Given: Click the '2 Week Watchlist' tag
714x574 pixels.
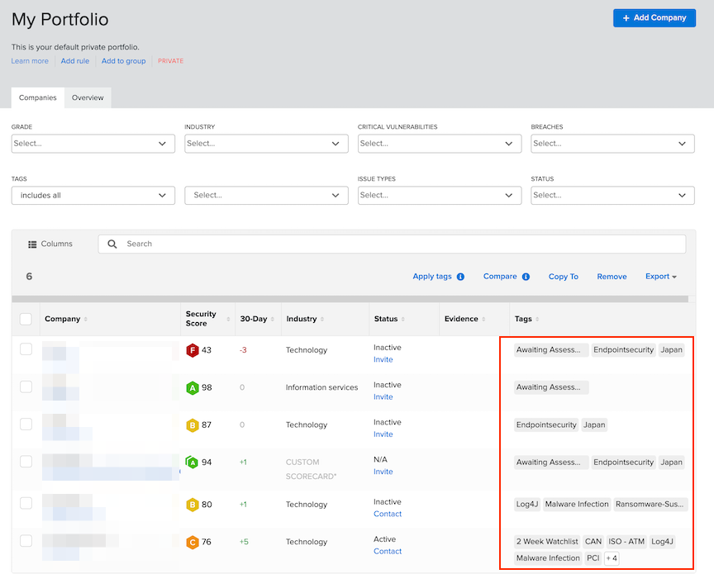Looking at the screenshot, I should pos(547,542).
